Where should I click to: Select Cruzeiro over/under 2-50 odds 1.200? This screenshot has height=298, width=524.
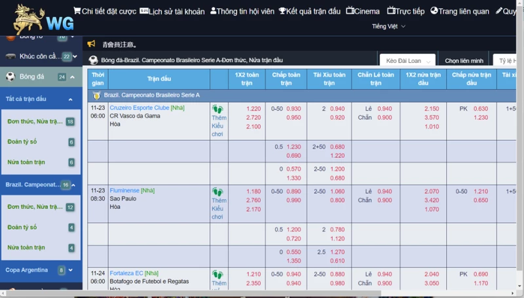[x=337, y=169]
